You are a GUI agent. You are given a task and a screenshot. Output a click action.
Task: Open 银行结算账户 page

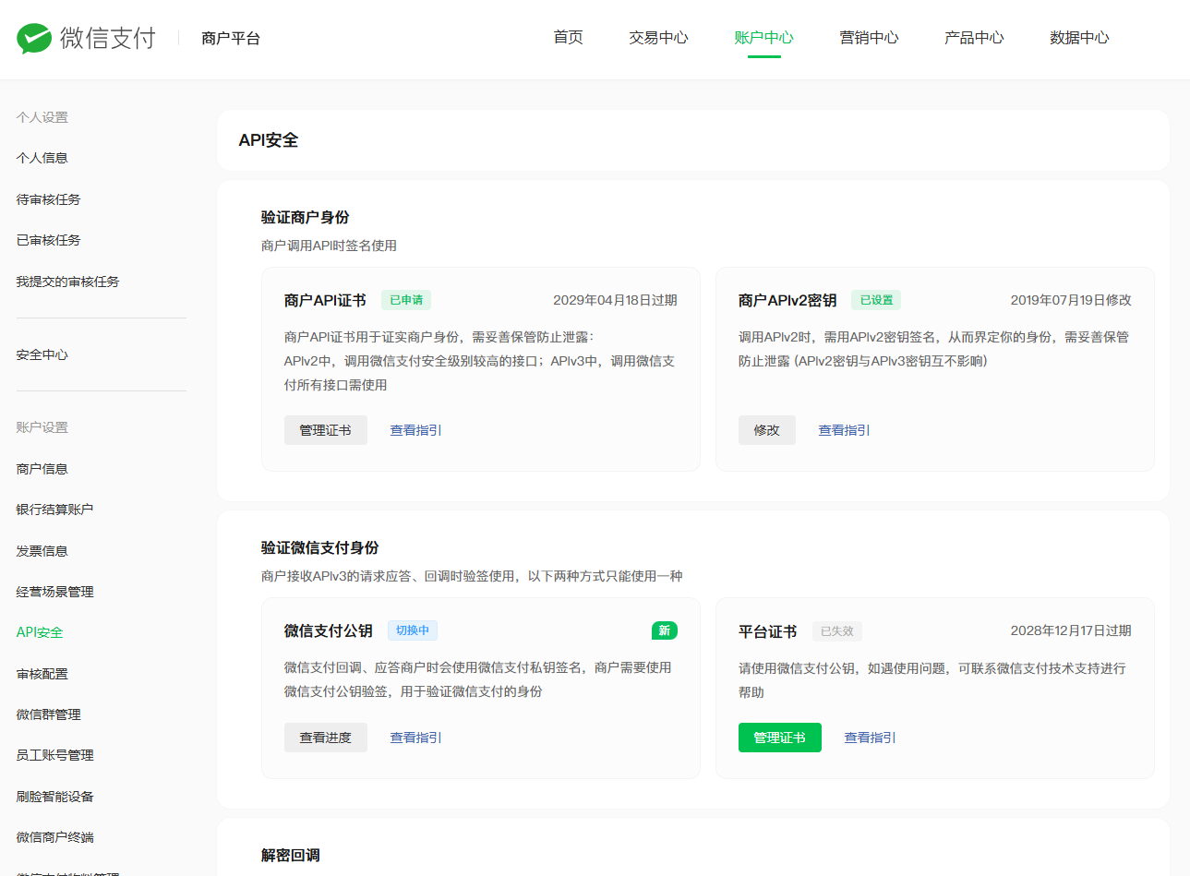point(54,510)
